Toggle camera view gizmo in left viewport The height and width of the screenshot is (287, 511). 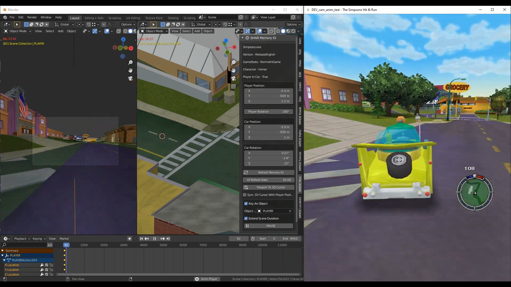point(130,78)
